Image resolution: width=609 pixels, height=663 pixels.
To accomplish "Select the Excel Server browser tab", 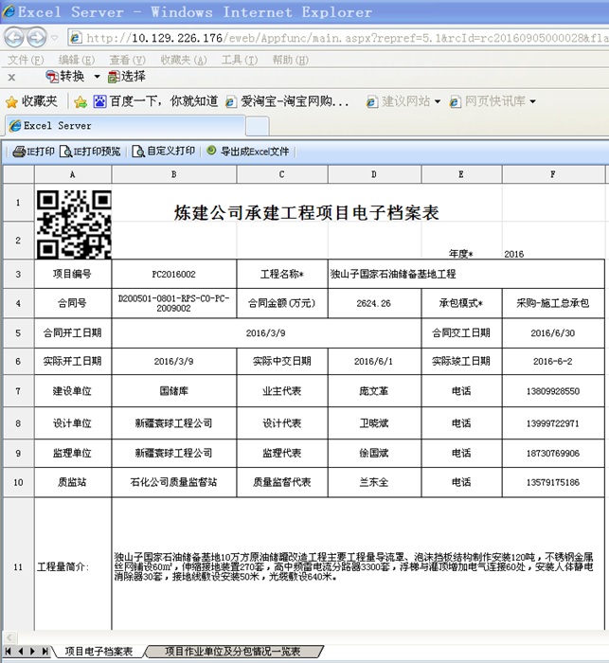I will pyautogui.click(x=126, y=126).
